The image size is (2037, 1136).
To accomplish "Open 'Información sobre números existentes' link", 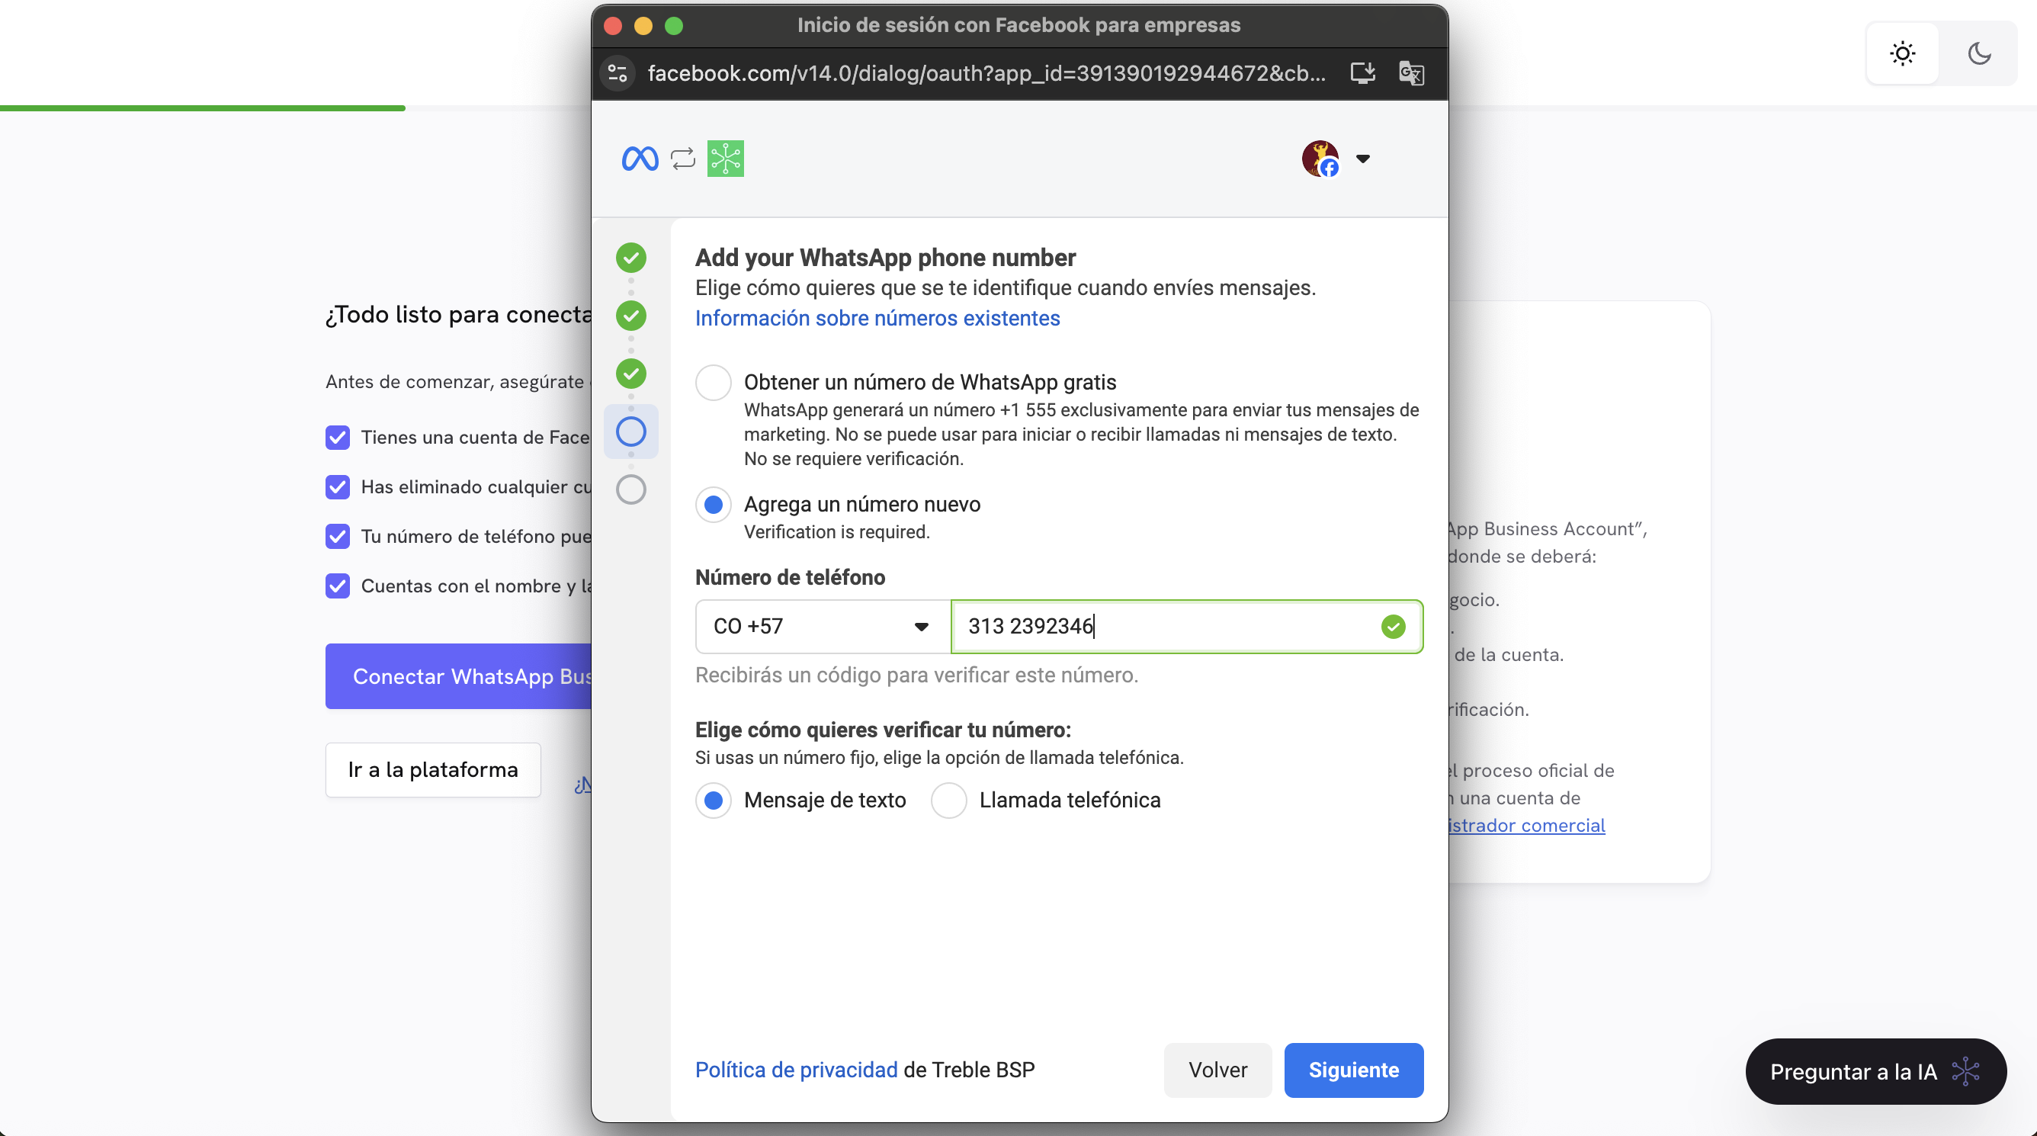I will point(877,318).
